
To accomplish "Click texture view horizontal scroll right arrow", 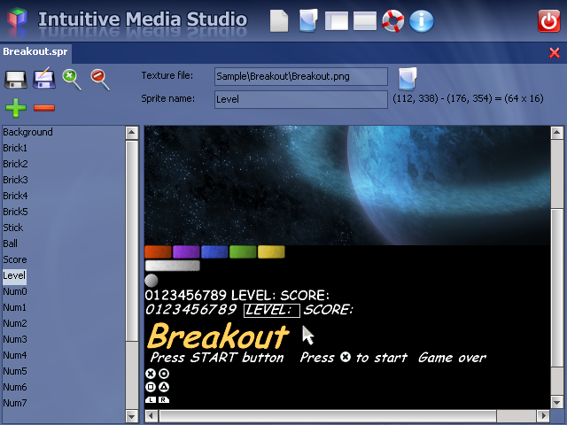I will [x=543, y=416].
